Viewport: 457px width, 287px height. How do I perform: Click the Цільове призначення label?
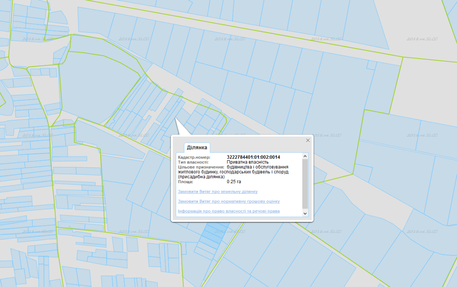201,167
